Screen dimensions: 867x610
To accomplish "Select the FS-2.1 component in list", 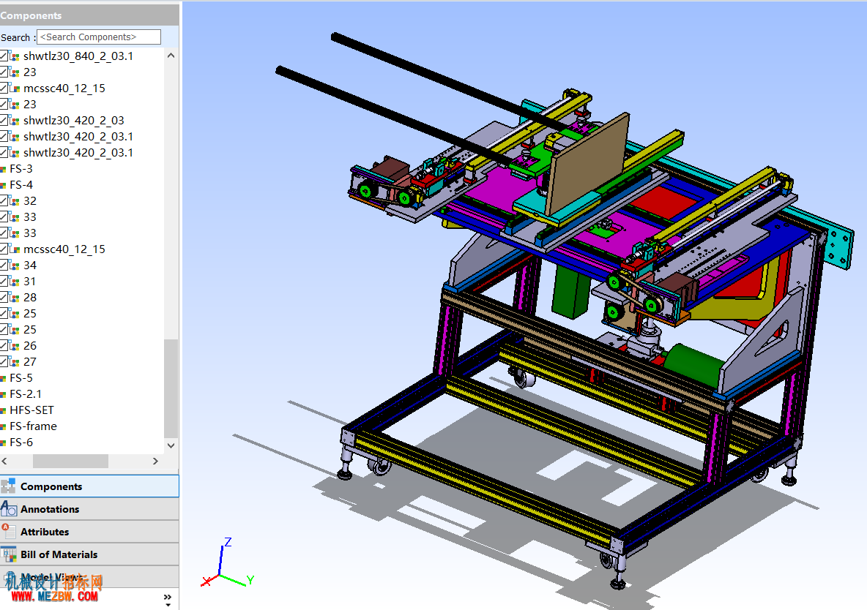I will point(26,394).
